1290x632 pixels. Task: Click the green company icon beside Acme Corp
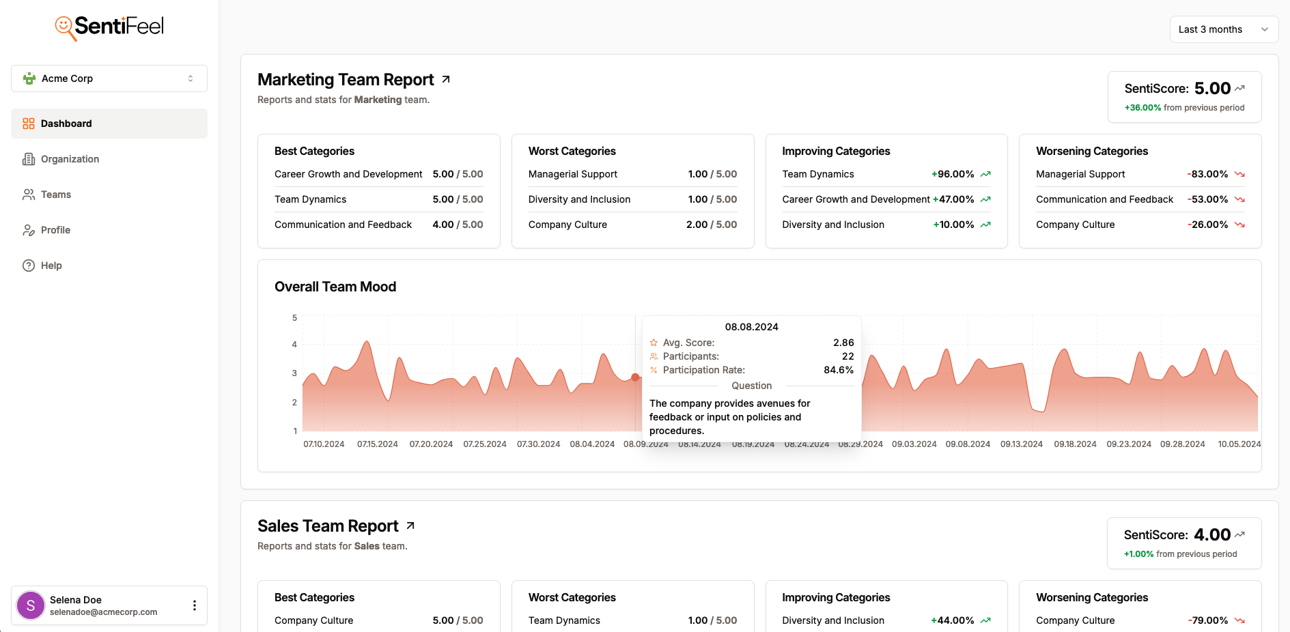28,78
